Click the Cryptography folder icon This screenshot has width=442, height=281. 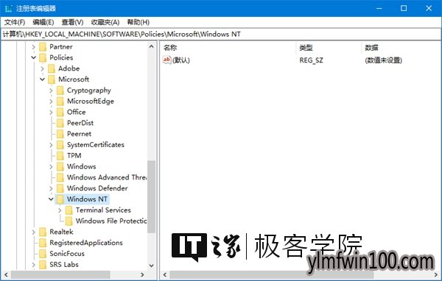(60, 90)
